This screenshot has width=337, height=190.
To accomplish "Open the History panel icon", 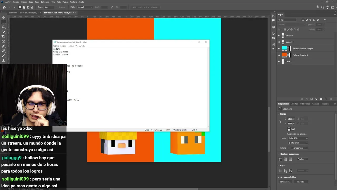I will [273, 16].
